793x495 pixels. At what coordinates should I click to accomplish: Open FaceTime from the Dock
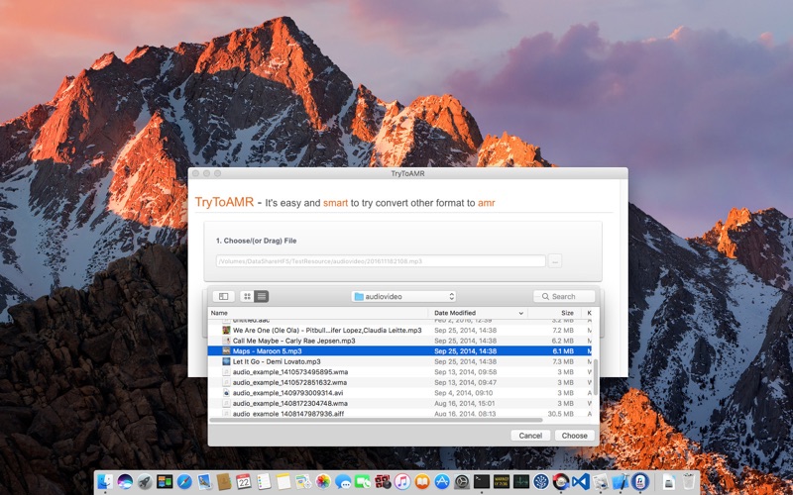tap(363, 481)
